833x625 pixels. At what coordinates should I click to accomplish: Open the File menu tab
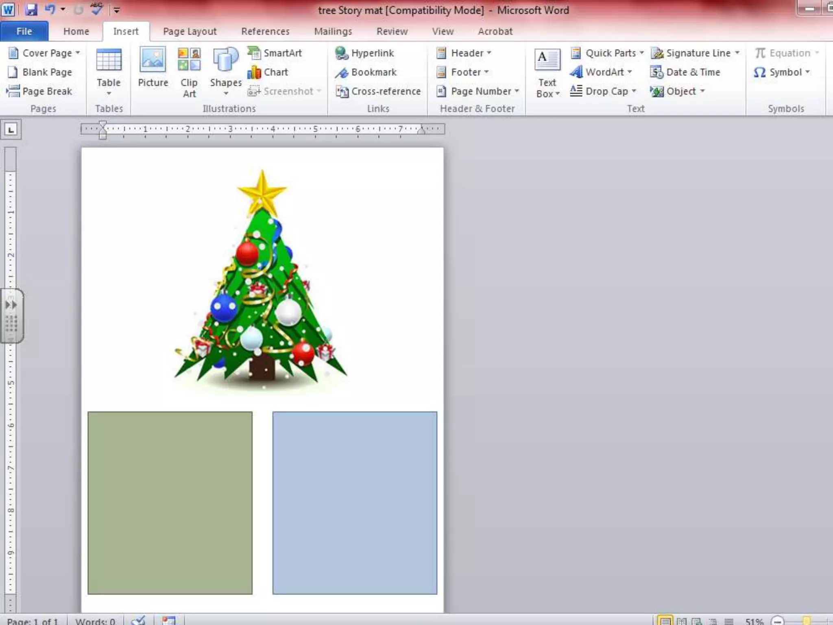(24, 31)
